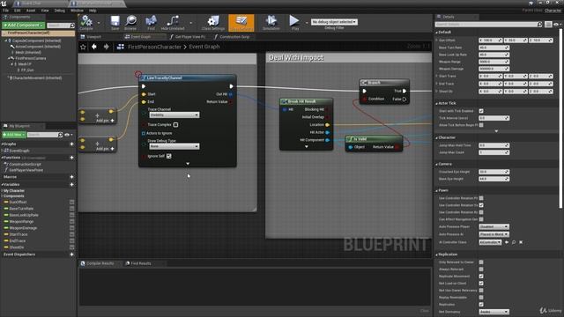
Task: Open the Trace Channel dropdown on LineTrace node
Action: tap(174, 115)
